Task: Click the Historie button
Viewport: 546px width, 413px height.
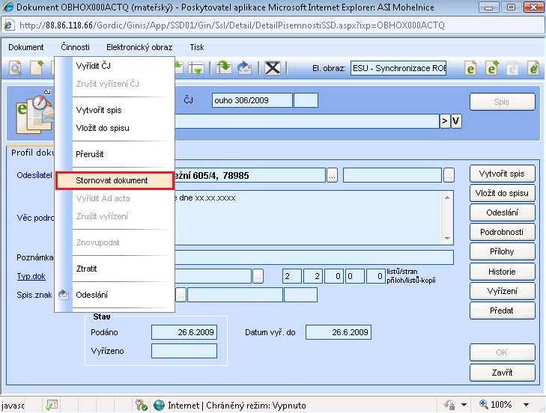Action: [x=502, y=272]
